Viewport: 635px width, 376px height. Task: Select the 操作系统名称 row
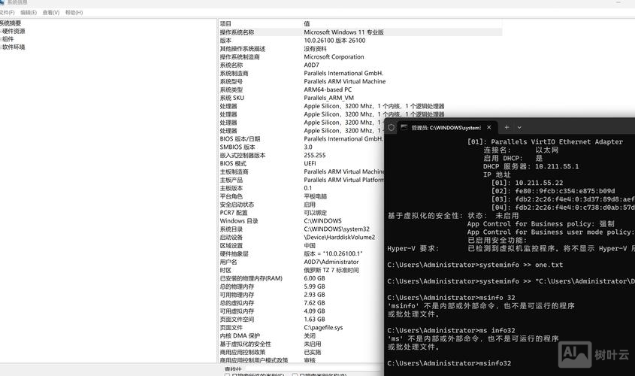click(237, 32)
